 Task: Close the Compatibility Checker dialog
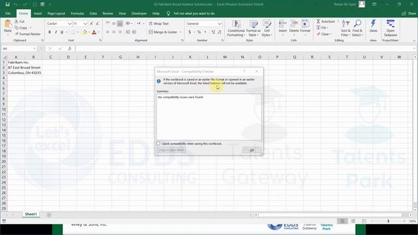[x=257, y=71]
